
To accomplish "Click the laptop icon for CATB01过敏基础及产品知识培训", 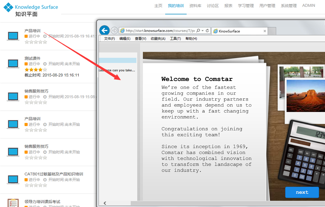I will point(13,179).
